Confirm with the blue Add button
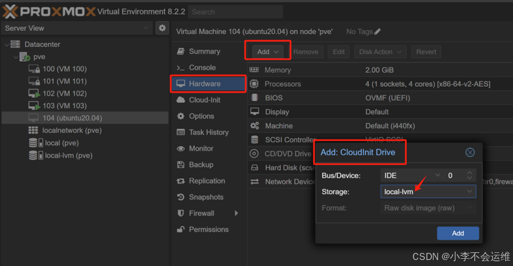Viewport: 513px width, 266px height. 458,233
